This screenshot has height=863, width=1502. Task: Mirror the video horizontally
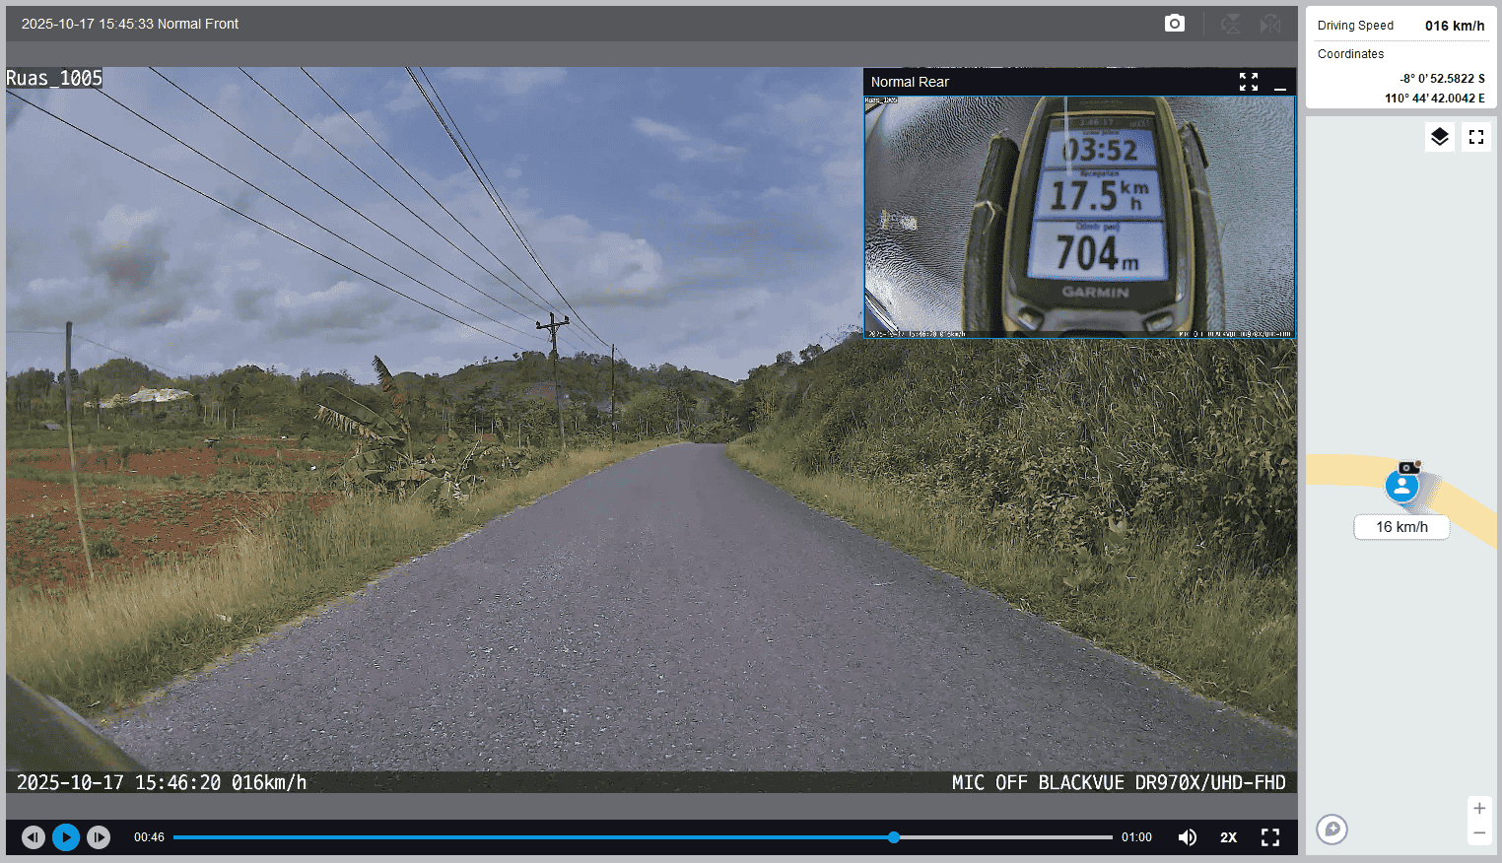tap(1270, 24)
